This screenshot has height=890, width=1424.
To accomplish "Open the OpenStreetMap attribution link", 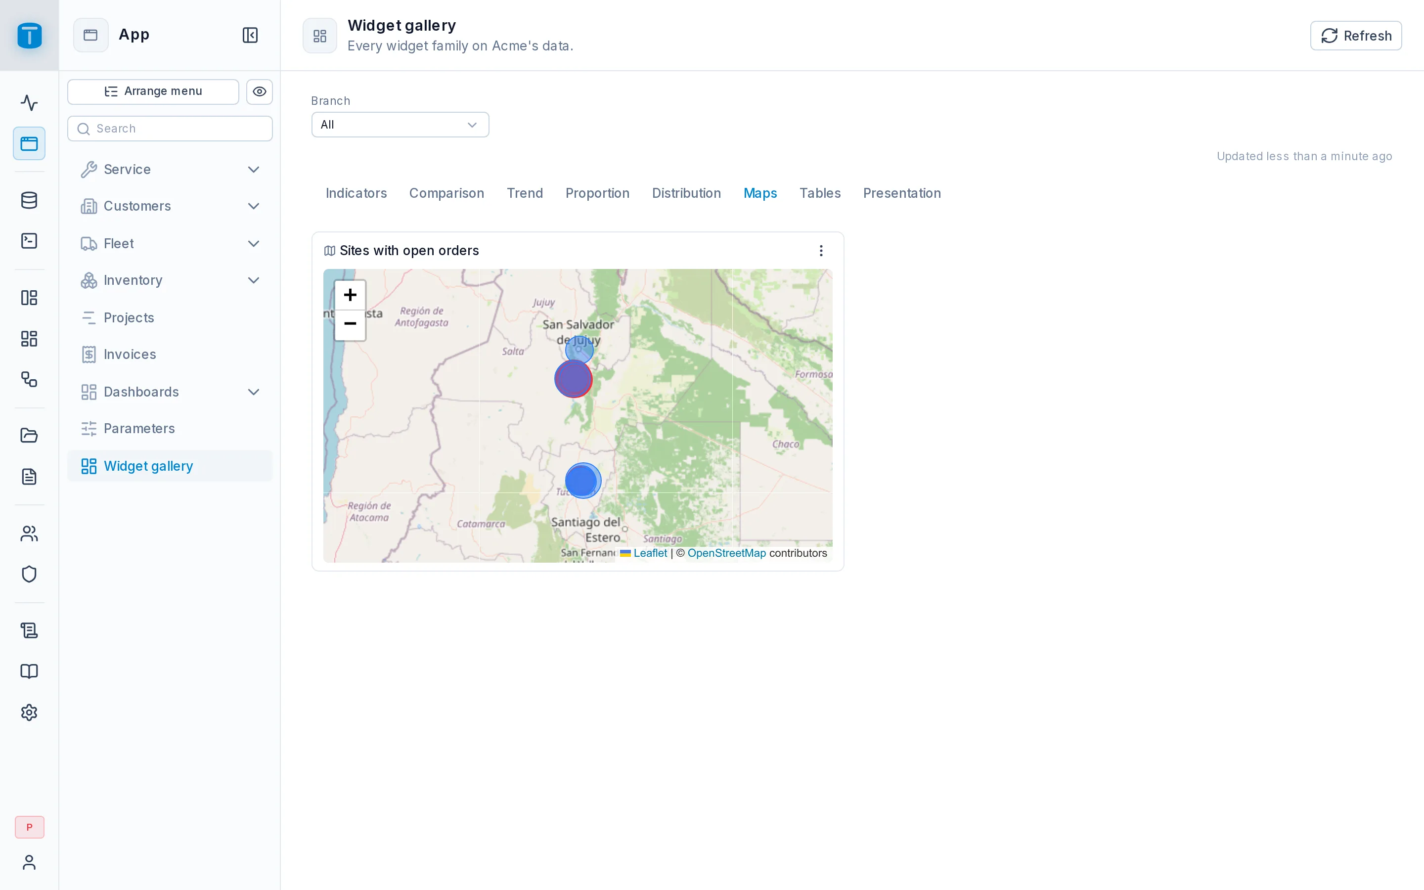I will pyautogui.click(x=727, y=553).
